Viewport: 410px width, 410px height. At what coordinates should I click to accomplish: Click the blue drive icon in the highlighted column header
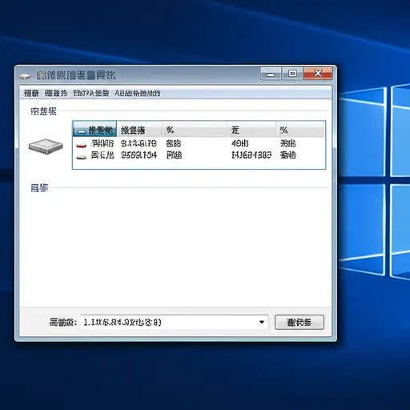pos(82,131)
